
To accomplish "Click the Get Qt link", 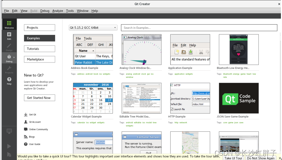I will click(33, 115).
